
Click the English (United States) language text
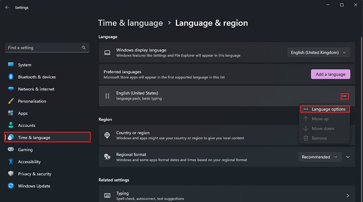[137, 93]
